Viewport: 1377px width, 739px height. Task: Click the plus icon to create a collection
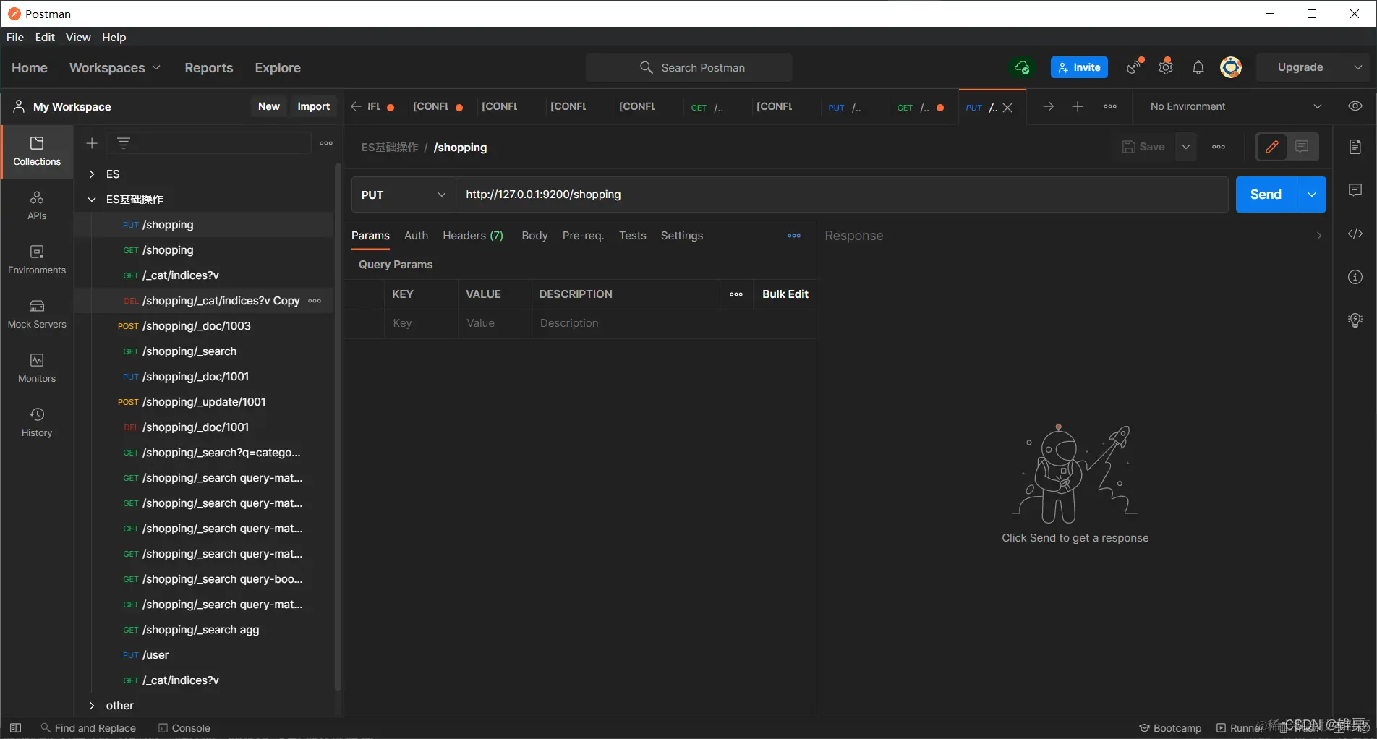pos(92,143)
